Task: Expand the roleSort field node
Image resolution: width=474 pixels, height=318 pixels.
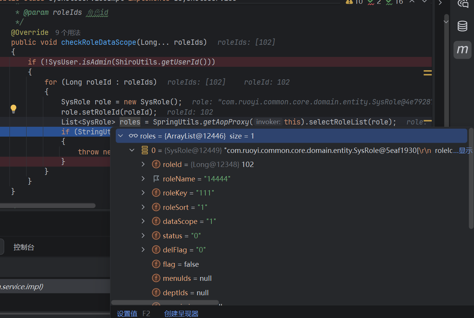Action: [143, 207]
